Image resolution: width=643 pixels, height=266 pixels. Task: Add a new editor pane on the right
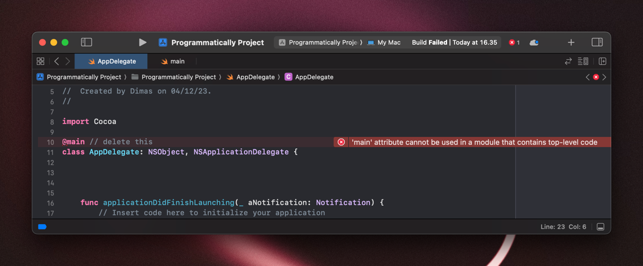(602, 61)
